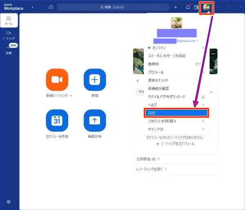Expand the Sign Out (サインアウト) submenu
245x210 pixels.
176,129
